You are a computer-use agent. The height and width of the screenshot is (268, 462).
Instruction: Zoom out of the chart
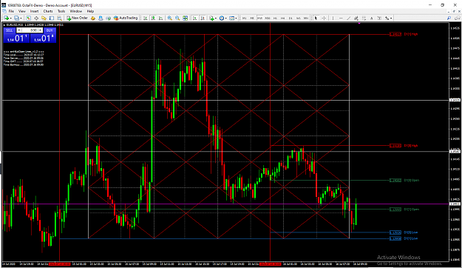point(177,19)
